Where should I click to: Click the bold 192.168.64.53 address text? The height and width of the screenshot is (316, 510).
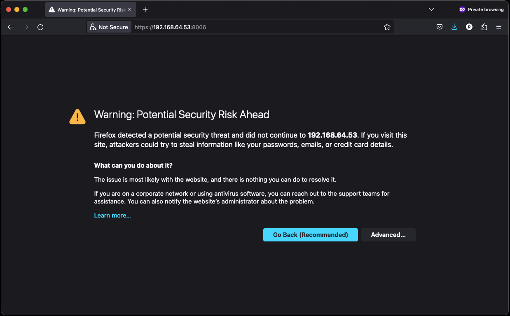(x=332, y=135)
